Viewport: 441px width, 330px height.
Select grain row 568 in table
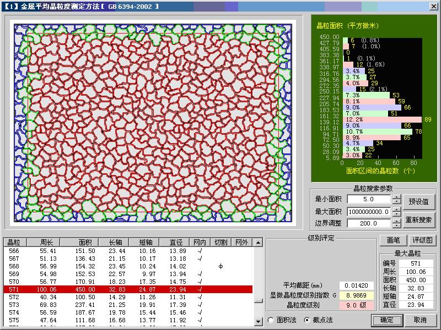128,266
